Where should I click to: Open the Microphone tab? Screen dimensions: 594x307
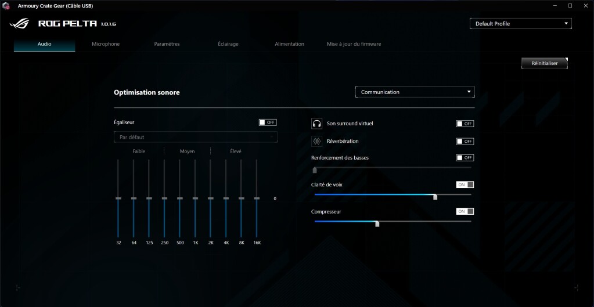pyautogui.click(x=106, y=44)
